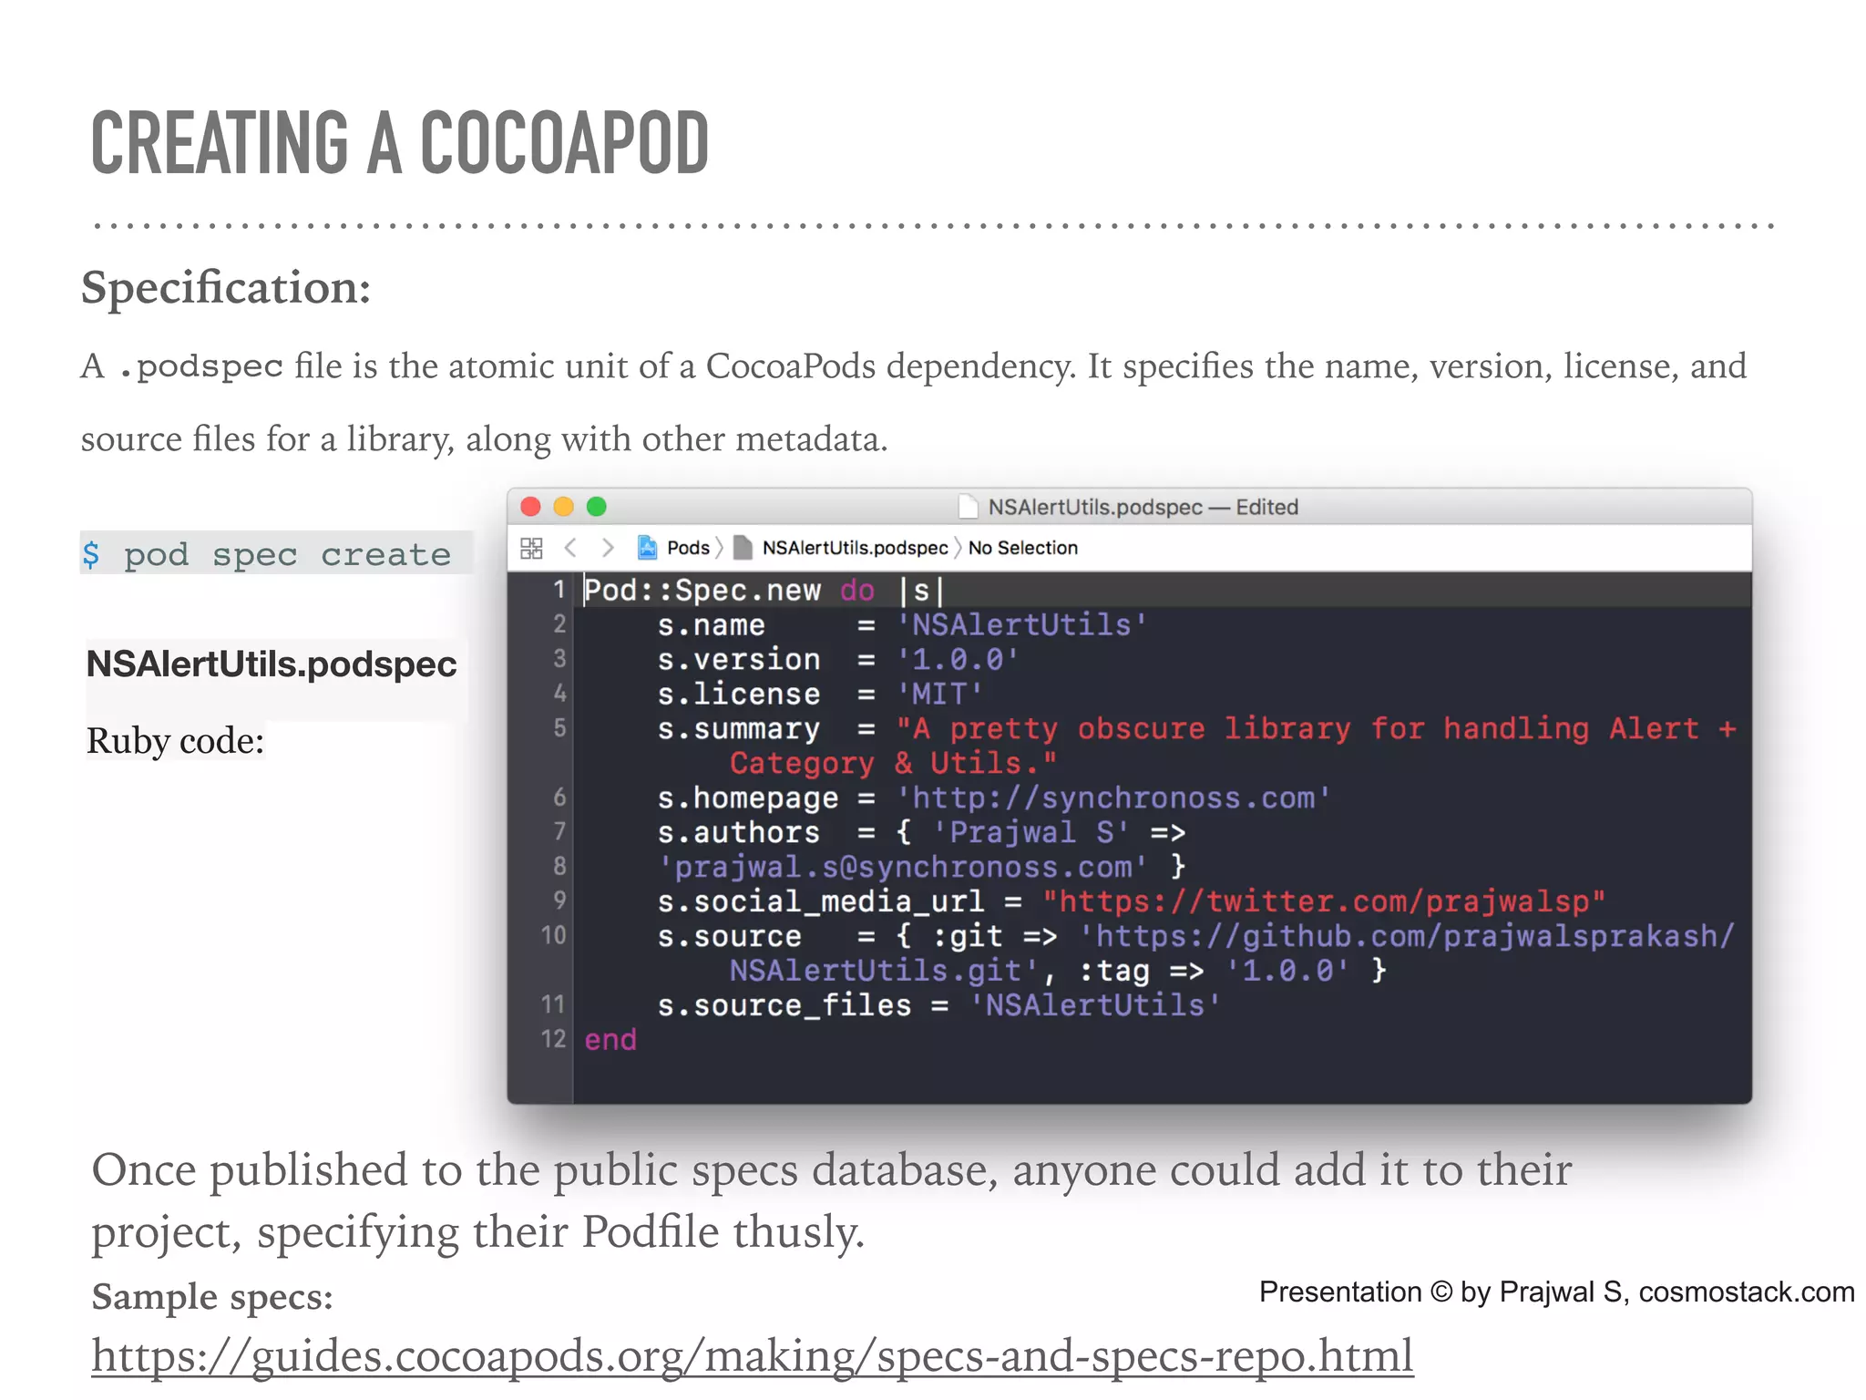Click the 'Prajwal S' author string

coord(1031,832)
